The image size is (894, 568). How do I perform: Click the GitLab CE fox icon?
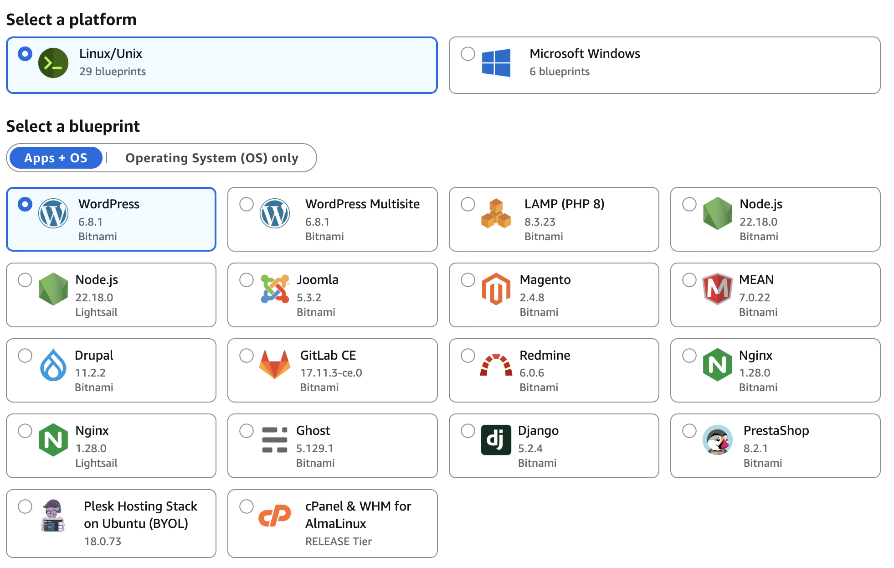pos(274,365)
